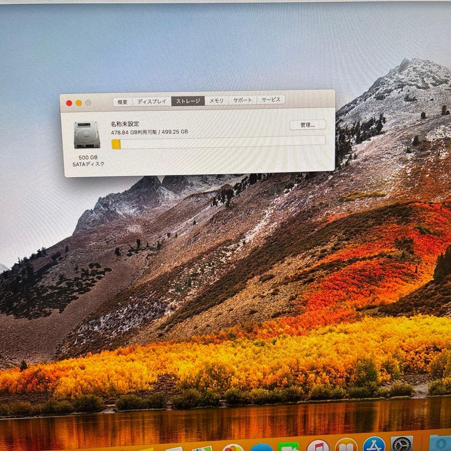This screenshot has height=451, width=451.
Task: Switch to the 概要 overview tab
Action: click(x=122, y=100)
